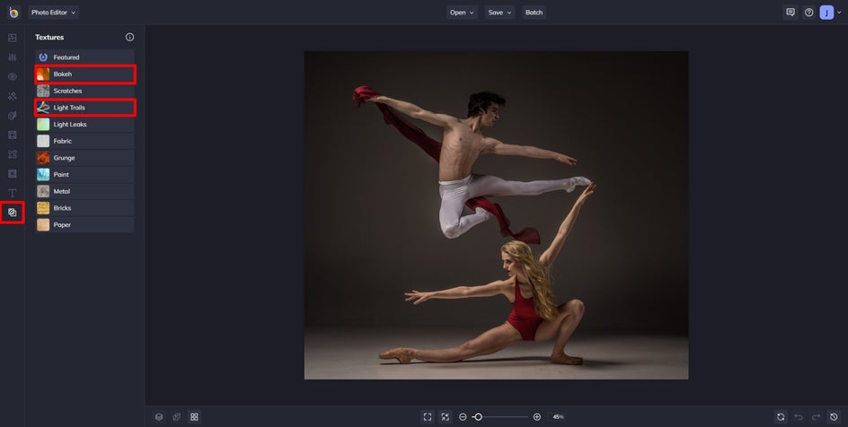Select the Fabric texture category
848x427 pixels.
85,141
